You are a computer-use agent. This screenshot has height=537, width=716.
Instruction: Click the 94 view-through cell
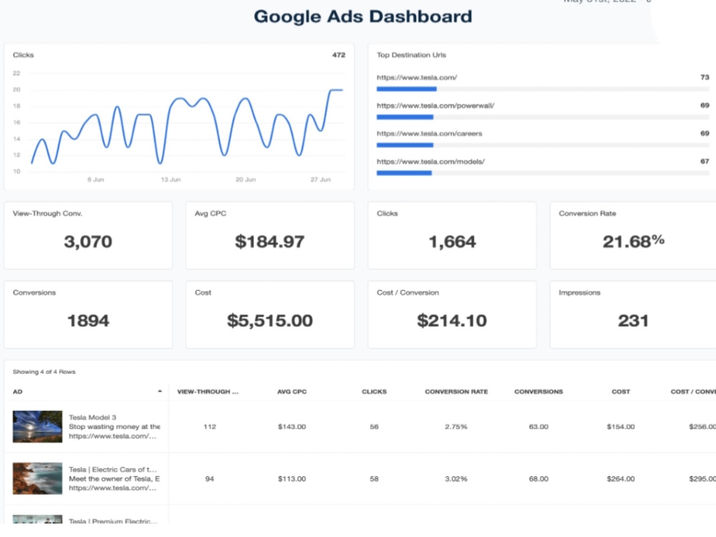(210, 478)
